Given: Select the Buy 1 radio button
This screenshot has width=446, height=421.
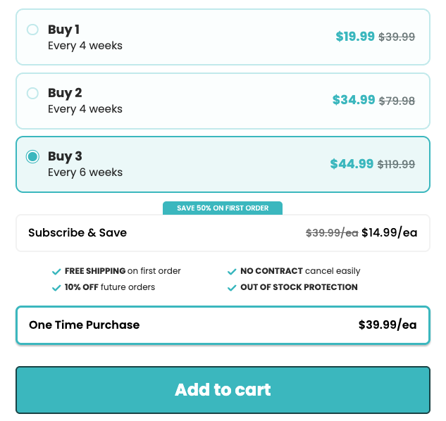Looking at the screenshot, I should click(32, 30).
